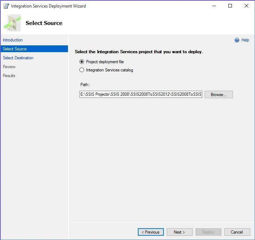Viewport: 255px width, 240px height.
Task: Click the Review step in sidebar
Action: click(x=9, y=67)
